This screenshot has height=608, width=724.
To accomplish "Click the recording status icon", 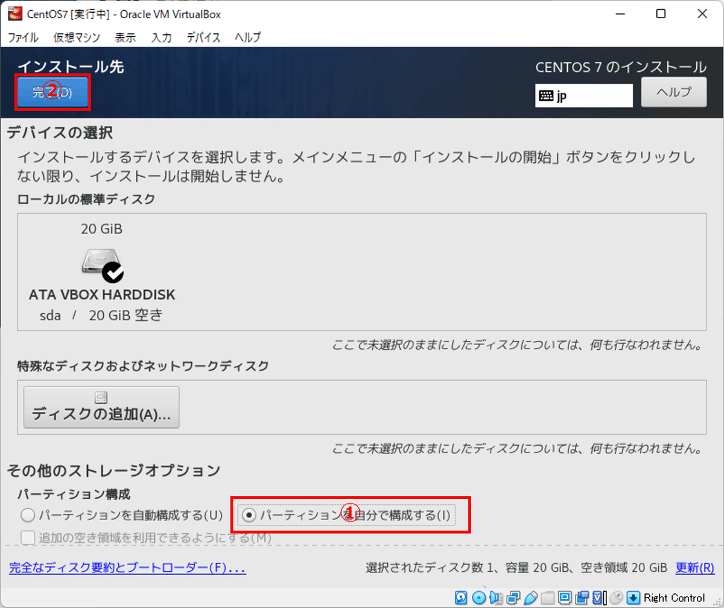I will click(582, 598).
